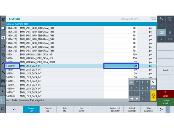The height and width of the screenshot is (130, 174).
Task: Tap the plus key on keypad
Action: click(131, 88)
